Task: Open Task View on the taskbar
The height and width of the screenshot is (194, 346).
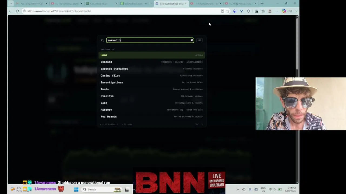Action: [127, 189]
